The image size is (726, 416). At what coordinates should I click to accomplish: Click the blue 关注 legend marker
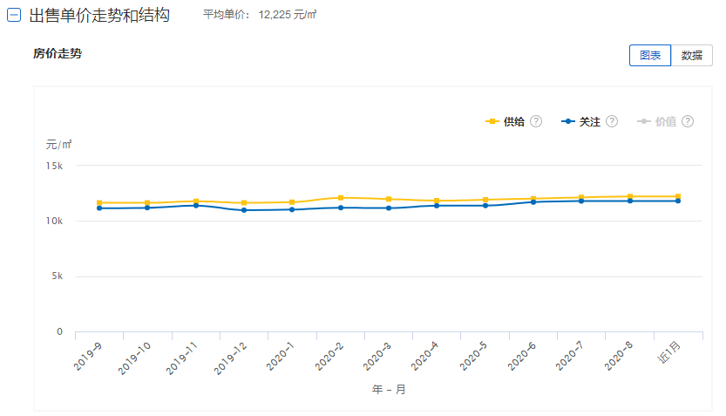(568, 121)
